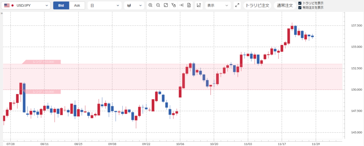Open the 表示 display menu

218,6
